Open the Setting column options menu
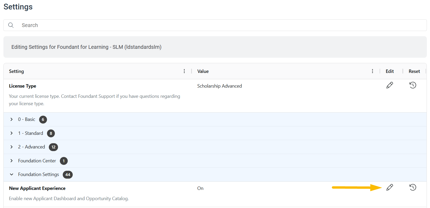 click(184, 71)
